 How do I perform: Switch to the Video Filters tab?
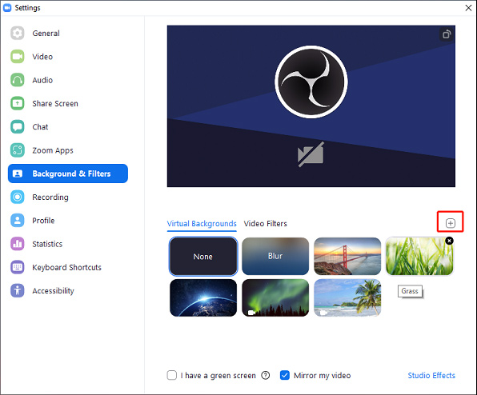coord(265,224)
